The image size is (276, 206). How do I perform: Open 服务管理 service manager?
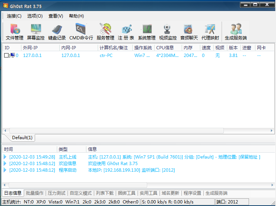(x=106, y=31)
